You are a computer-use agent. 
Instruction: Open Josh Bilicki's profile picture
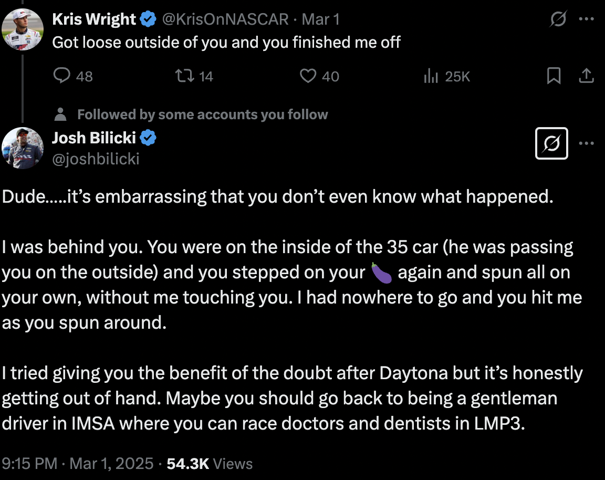[23, 148]
